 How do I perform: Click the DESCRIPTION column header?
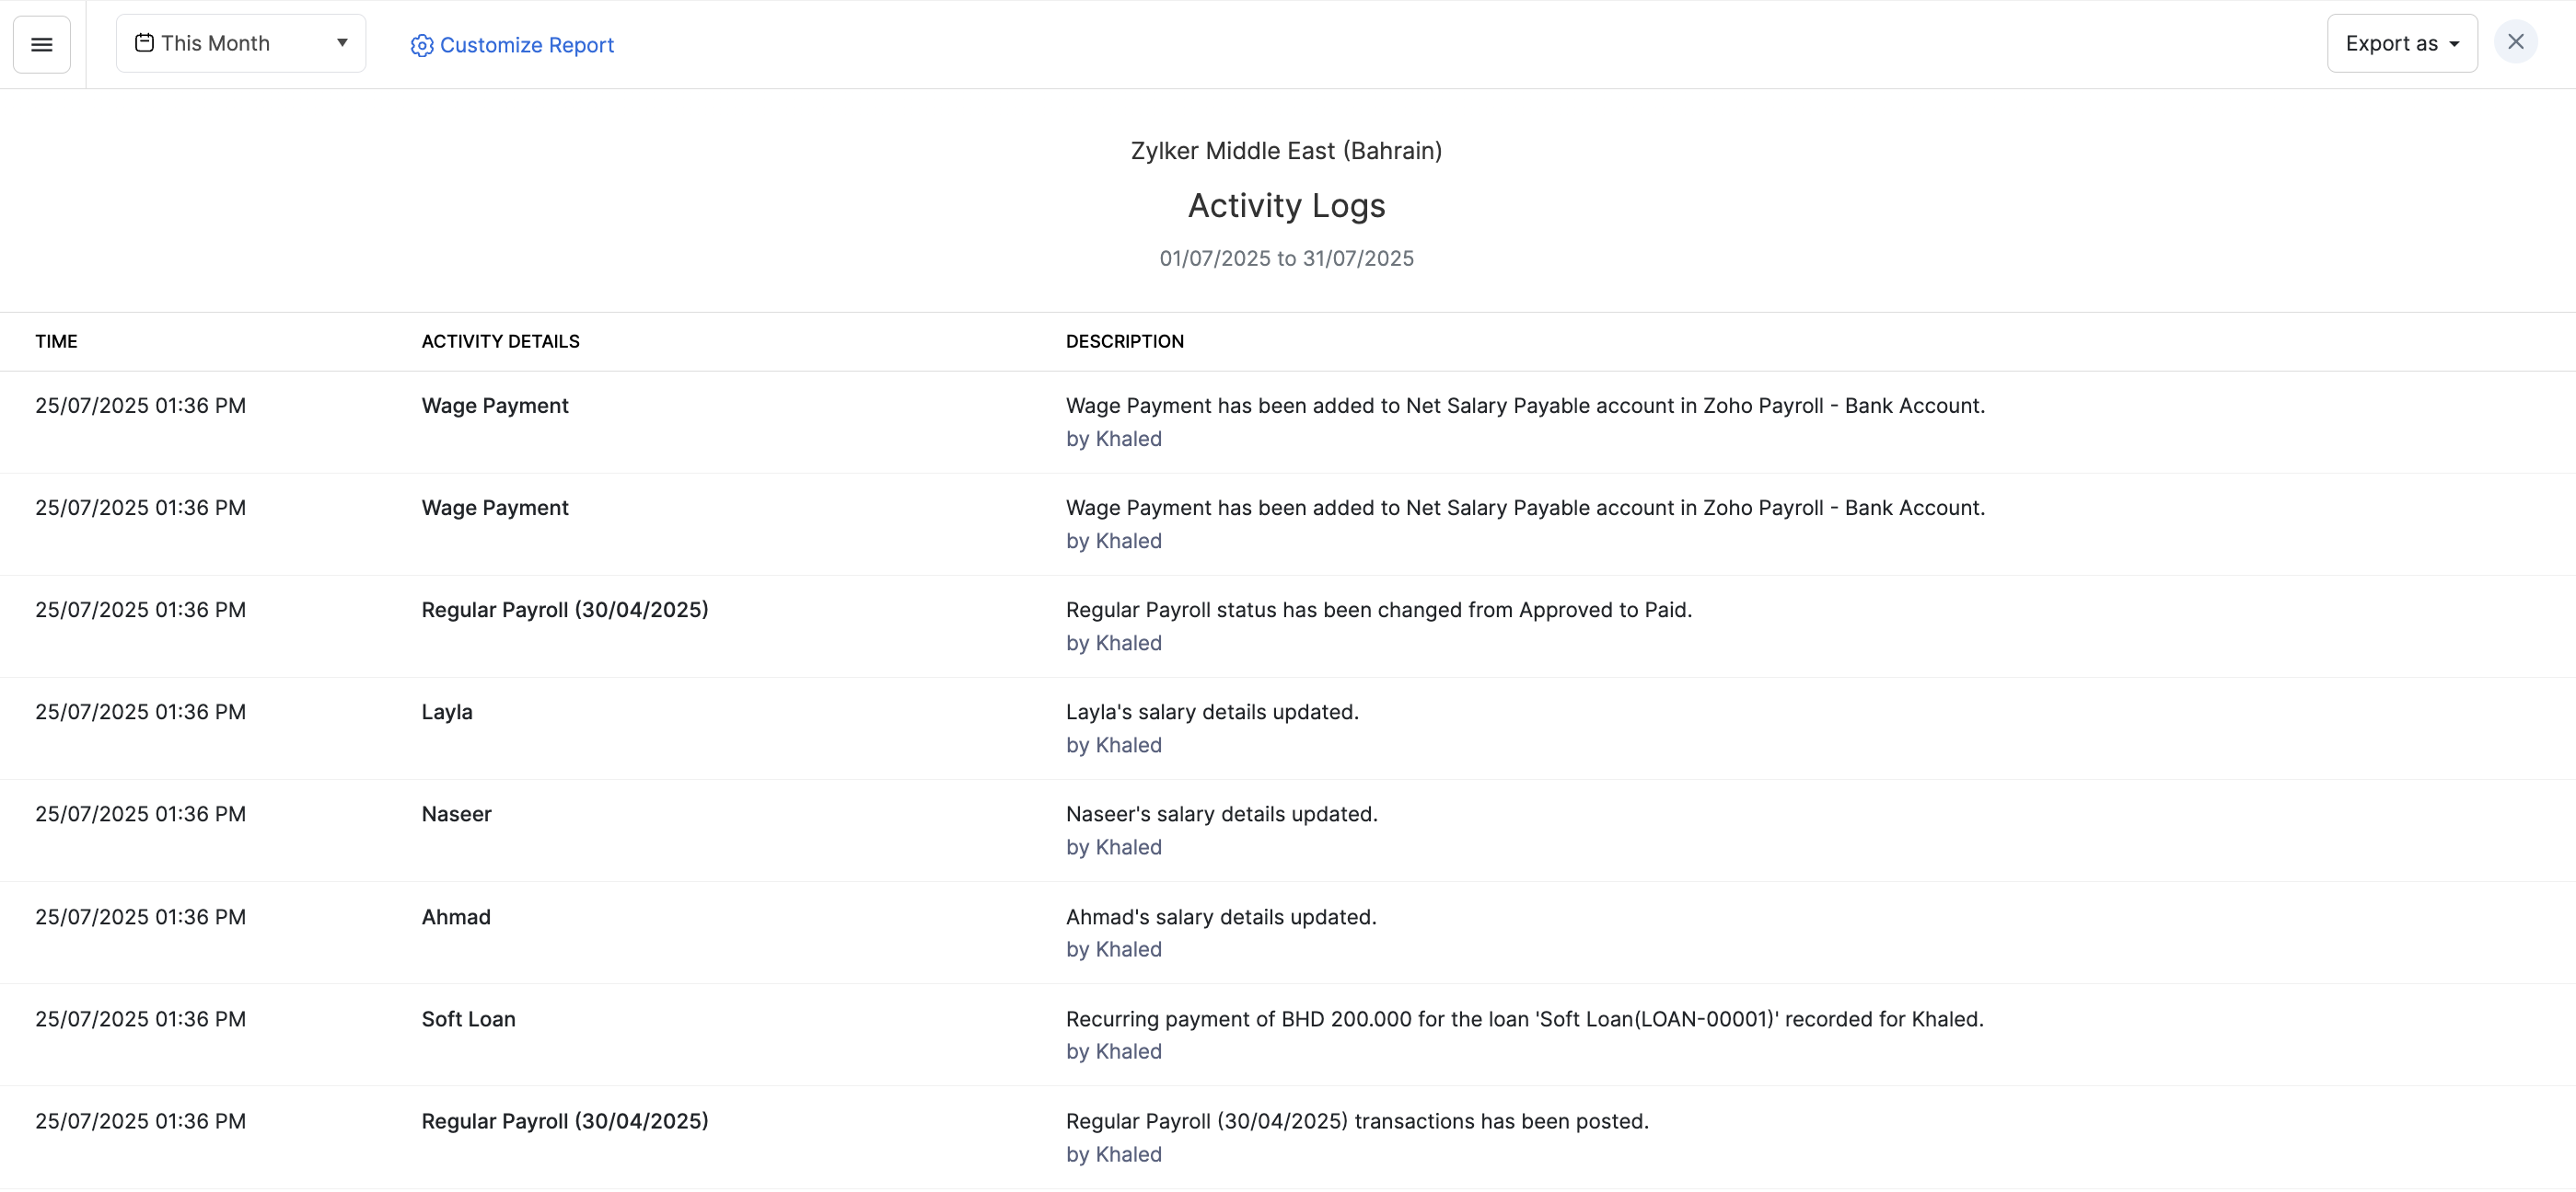click(1124, 340)
